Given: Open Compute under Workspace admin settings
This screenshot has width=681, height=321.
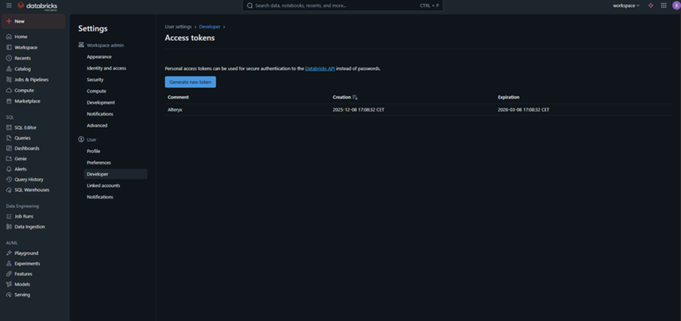Looking at the screenshot, I should [96, 91].
